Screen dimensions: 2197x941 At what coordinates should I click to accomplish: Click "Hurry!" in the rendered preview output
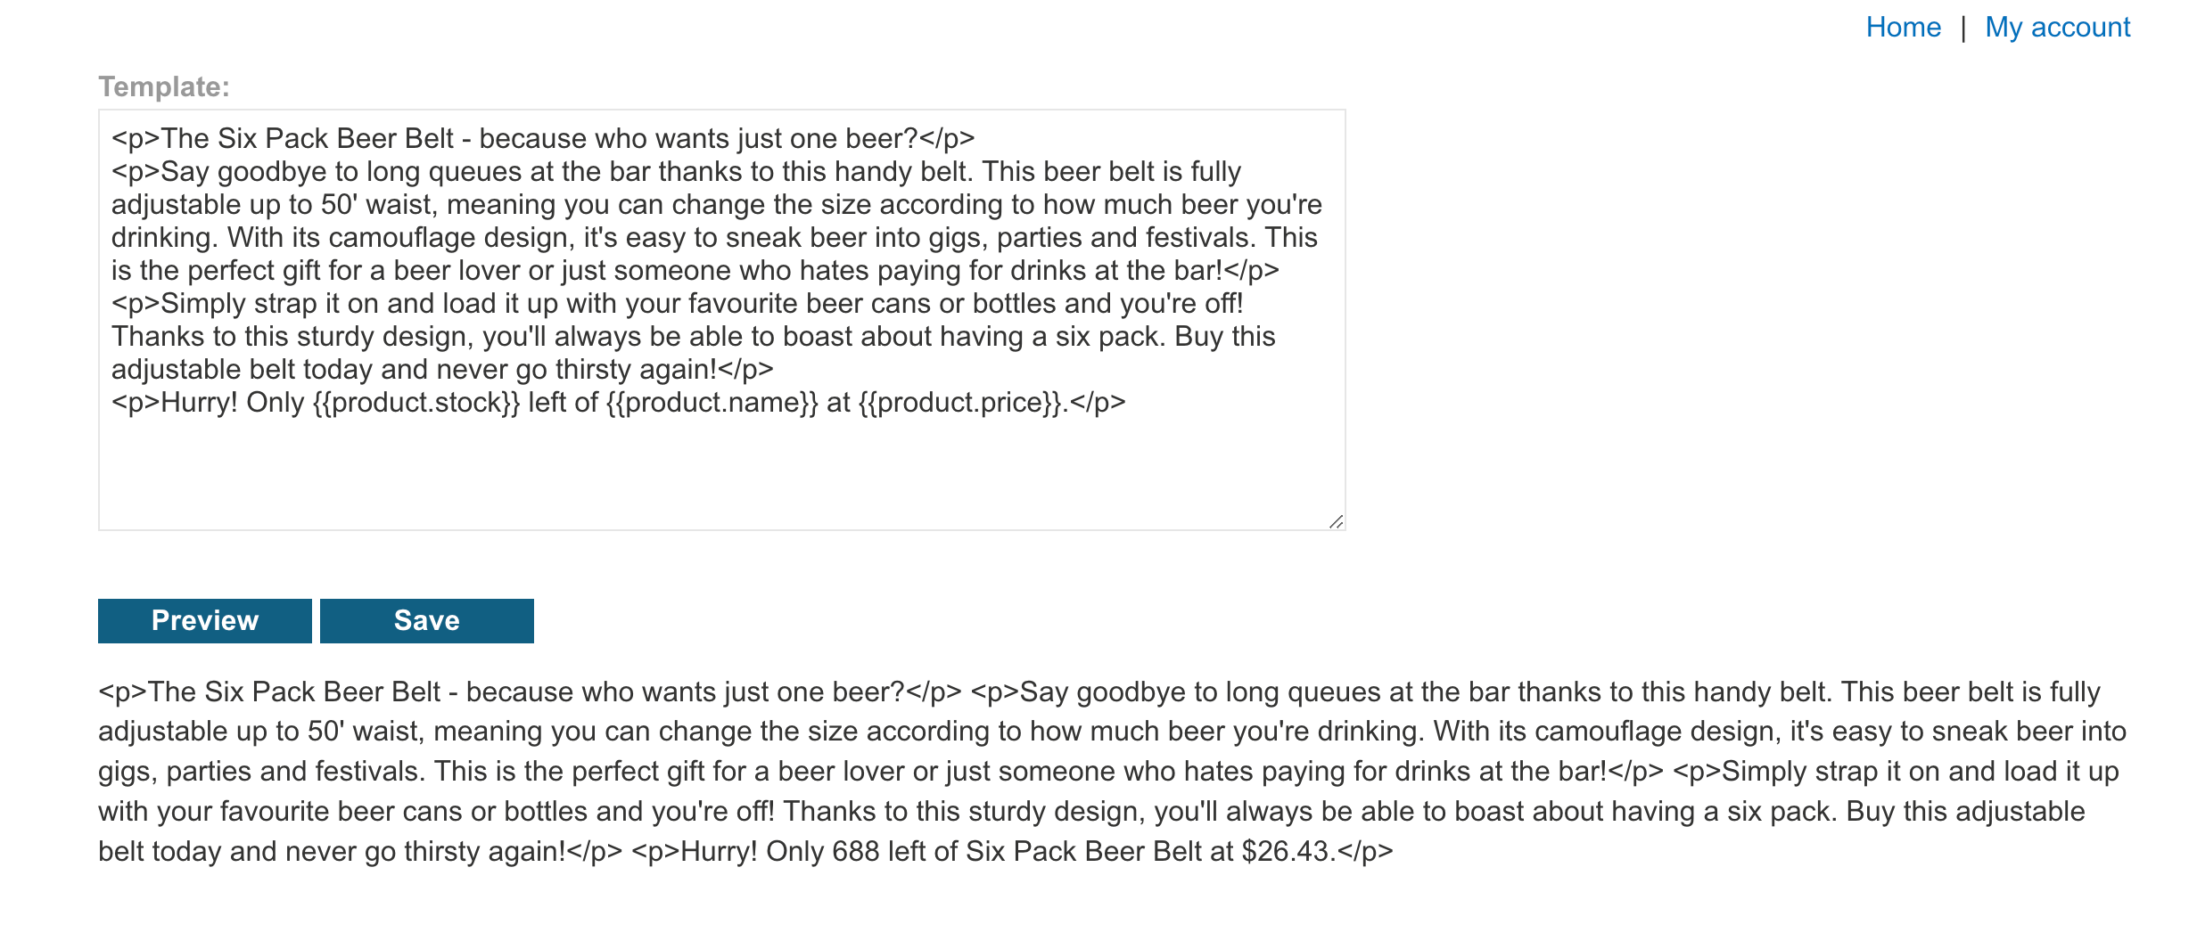[x=719, y=852]
